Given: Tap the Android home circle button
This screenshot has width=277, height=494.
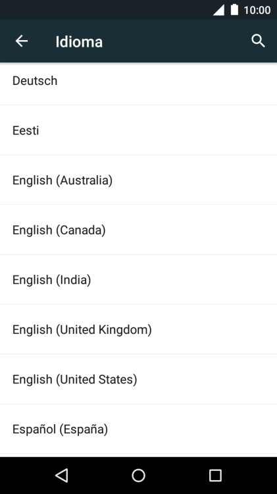Looking at the screenshot, I should tap(138, 476).
